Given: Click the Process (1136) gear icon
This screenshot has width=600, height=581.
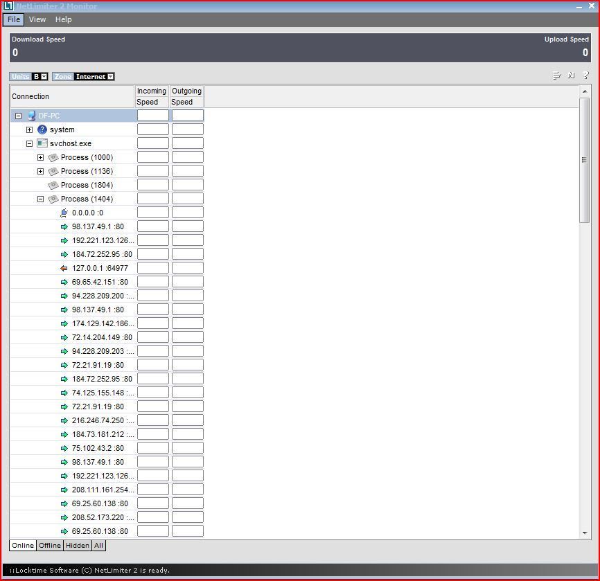Looking at the screenshot, I should [x=53, y=171].
